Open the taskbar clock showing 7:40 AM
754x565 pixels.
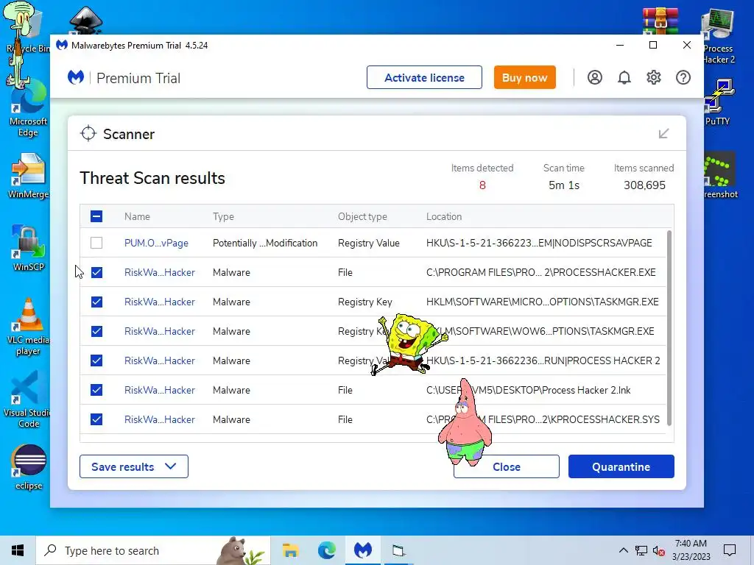[x=691, y=550]
